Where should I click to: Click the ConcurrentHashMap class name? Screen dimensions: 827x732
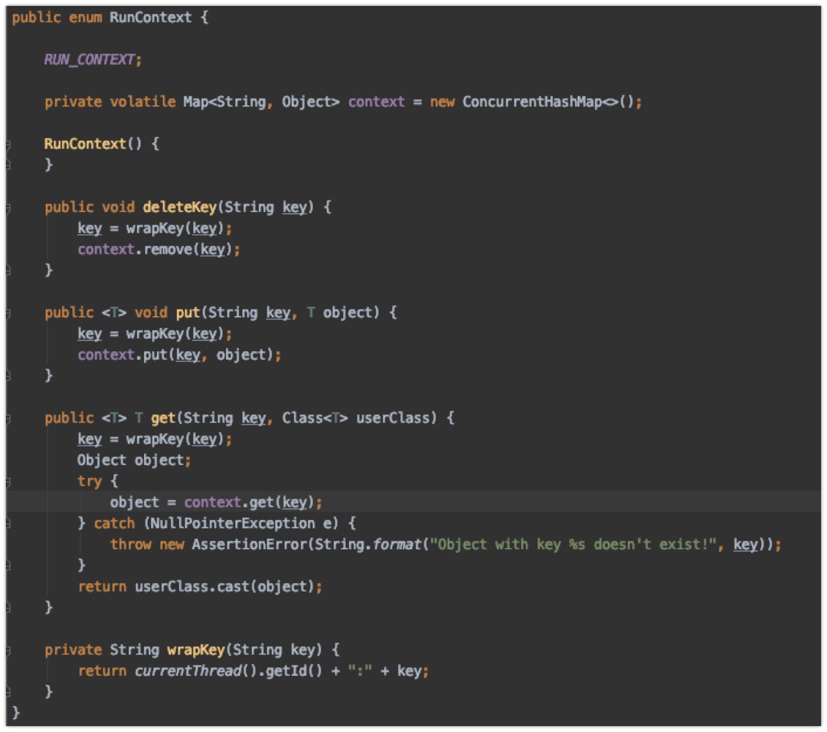click(x=533, y=101)
